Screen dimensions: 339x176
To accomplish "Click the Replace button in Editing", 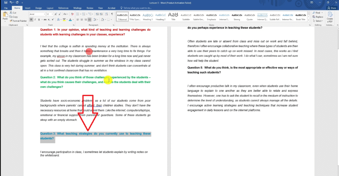I will (x=318, y=17).
